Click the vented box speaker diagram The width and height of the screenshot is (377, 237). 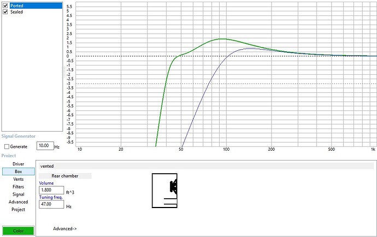tap(166, 191)
